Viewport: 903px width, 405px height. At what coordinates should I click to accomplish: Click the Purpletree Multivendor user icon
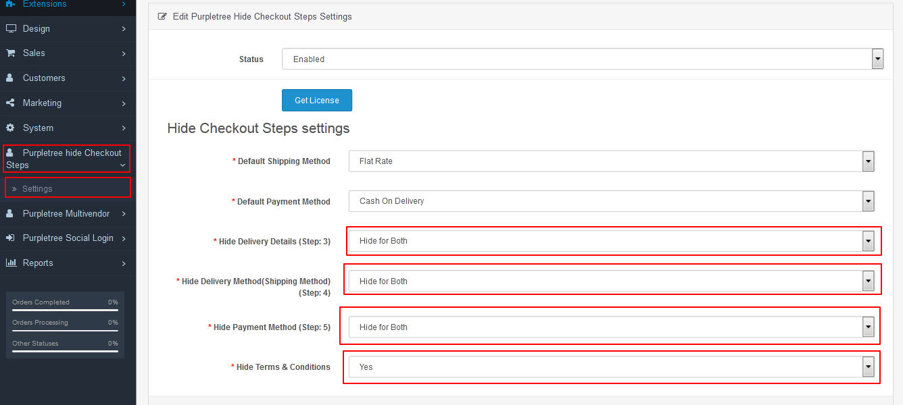[9, 214]
